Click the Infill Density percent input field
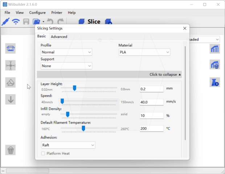Viewport: 225px width, 174px height. (x=151, y=116)
